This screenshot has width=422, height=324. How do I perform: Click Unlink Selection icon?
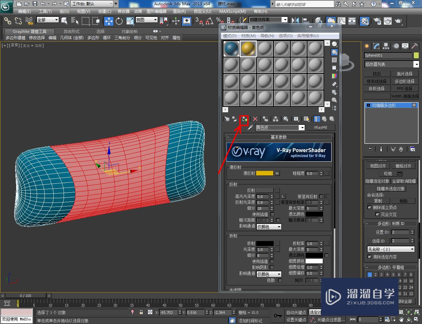(18, 21)
